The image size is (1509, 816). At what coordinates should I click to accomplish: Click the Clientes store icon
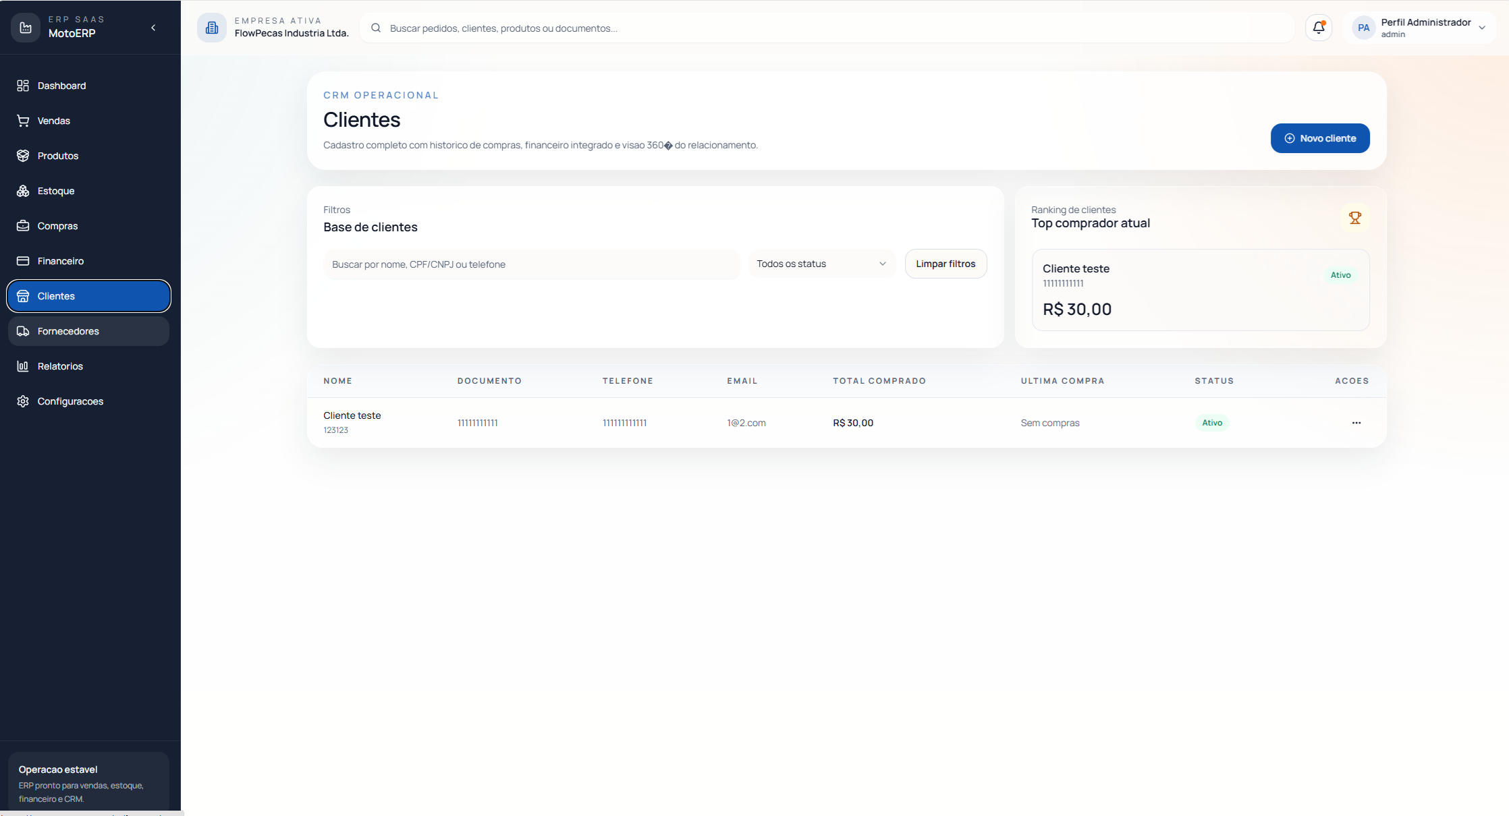click(x=23, y=296)
